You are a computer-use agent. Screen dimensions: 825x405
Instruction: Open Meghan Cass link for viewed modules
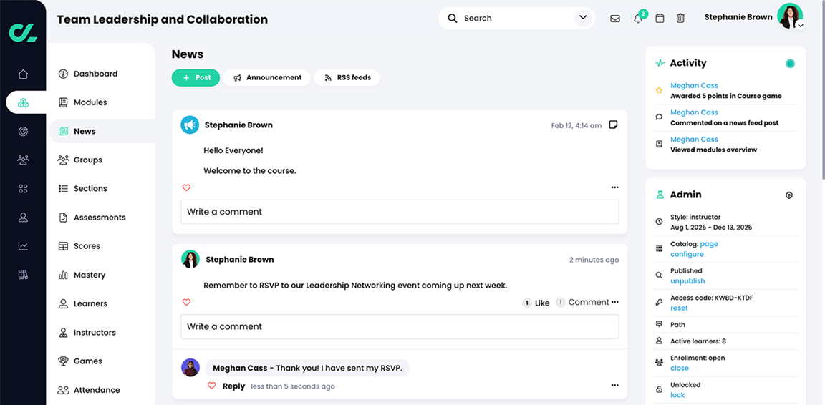tap(694, 139)
